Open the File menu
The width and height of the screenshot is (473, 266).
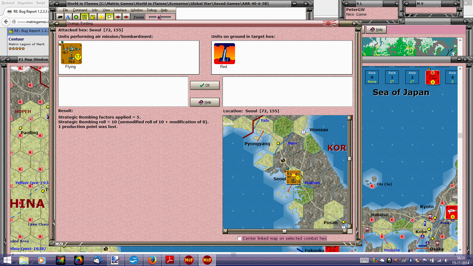tap(65, 10)
